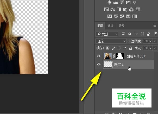The width and height of the screenshot is (158, 114).
Task: Lock artboard auto-nesting
Action: [x=125, y=48]
